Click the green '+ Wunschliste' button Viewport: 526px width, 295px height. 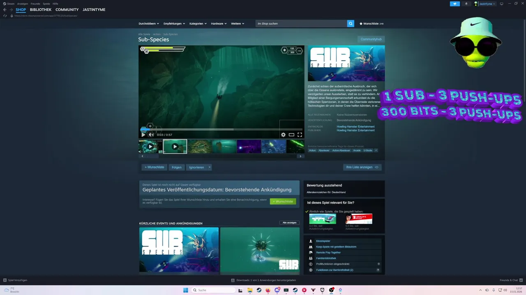tap(283, 202)
